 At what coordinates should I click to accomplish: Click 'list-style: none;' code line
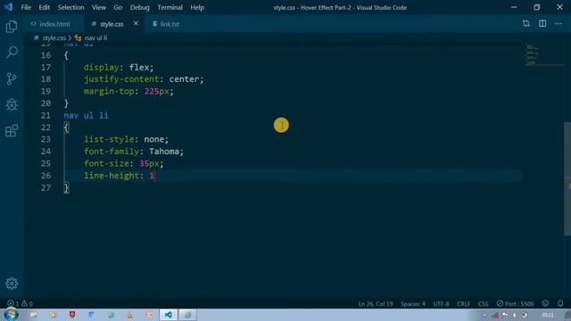127,139
